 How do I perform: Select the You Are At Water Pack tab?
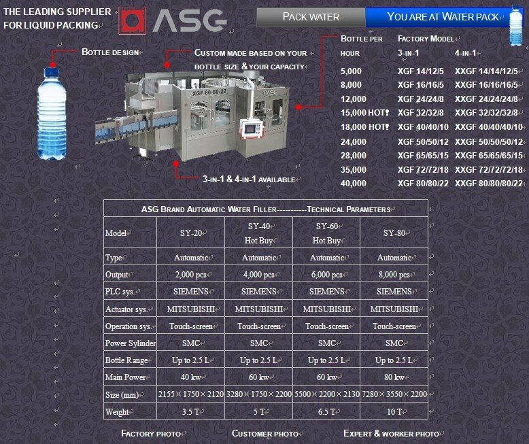443,17
